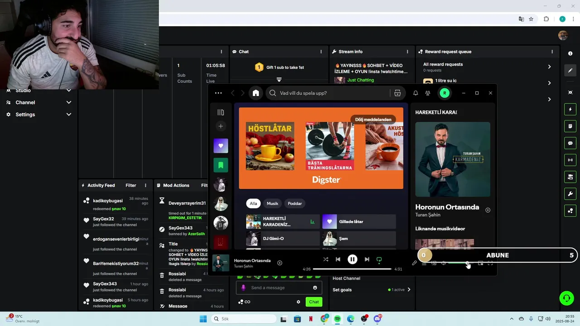The image size is (580, 326).
Task: Open Activity Feed options menu
Action: 145,185
